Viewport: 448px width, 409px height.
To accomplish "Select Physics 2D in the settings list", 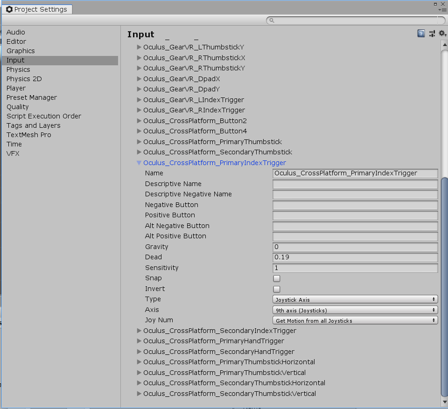I will click(x=24, y=79).
